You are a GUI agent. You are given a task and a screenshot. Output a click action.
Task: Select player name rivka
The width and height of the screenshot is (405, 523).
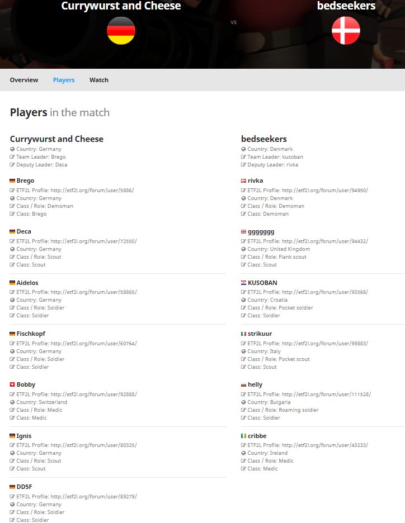pos(256,181)
